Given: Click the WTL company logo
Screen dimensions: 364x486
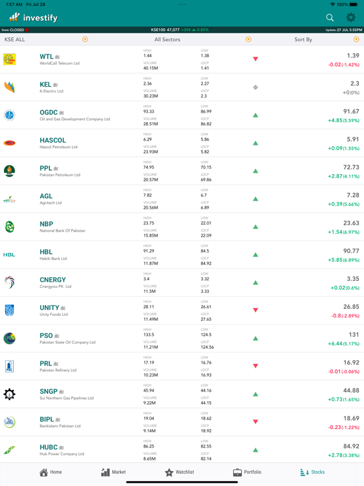Looking at the screenshot, I should click(9, 59).
